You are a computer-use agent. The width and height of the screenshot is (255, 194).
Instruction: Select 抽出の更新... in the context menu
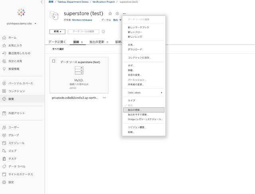144,110
